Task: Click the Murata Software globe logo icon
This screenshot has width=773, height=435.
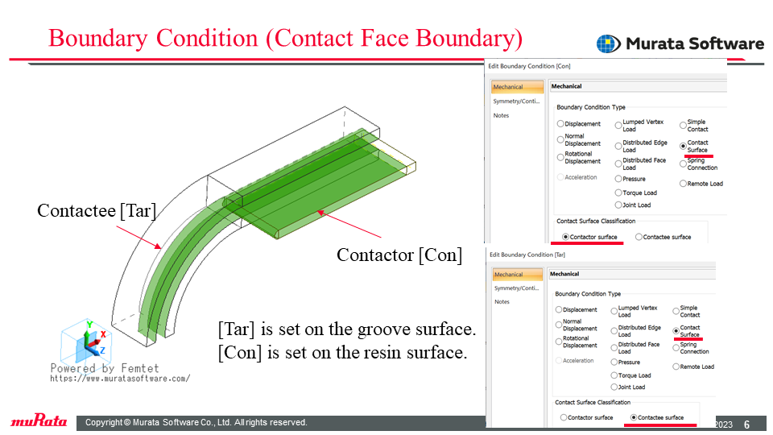Action: pos(609,43)
